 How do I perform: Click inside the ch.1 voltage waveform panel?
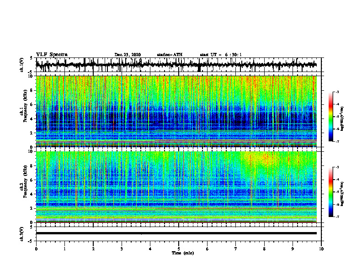coord(179,65)
